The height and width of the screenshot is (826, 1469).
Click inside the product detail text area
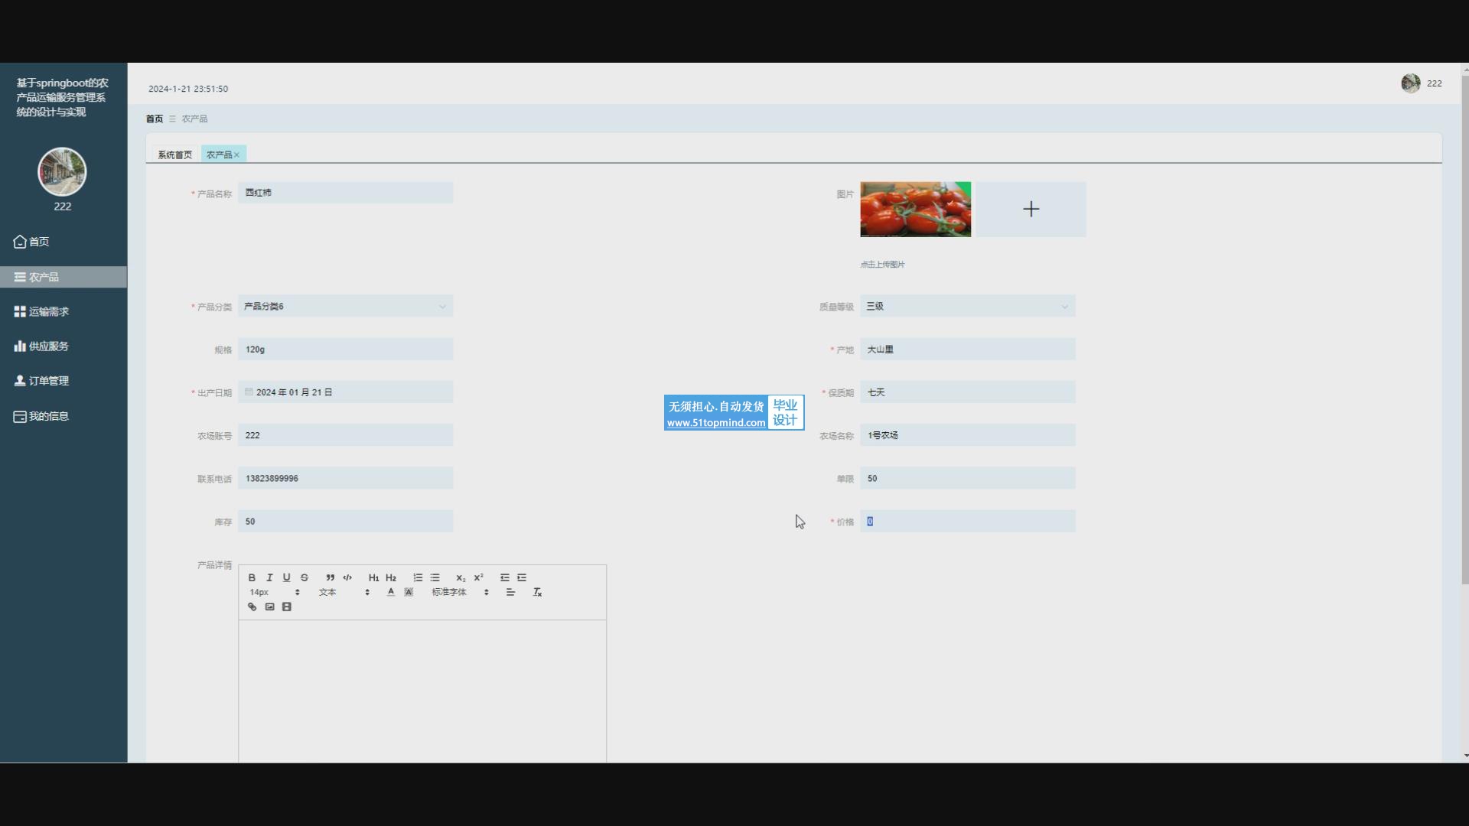tap(422, 691)
